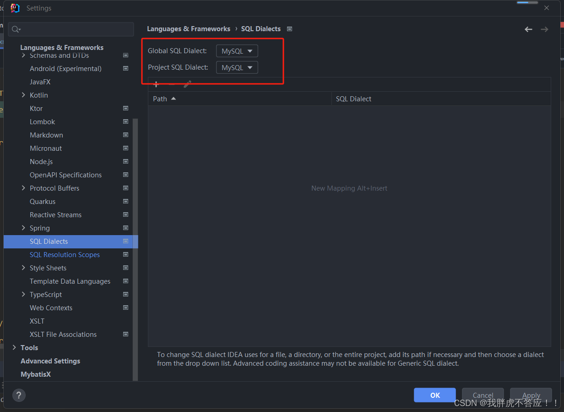Expand the Schemas and DTDs node
564x412 pixels.
[x=23, y=55]
